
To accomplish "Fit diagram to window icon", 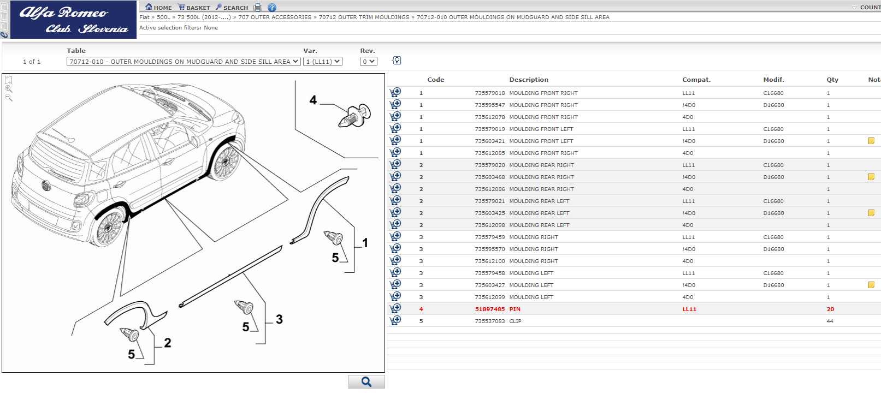I will 8,80.
